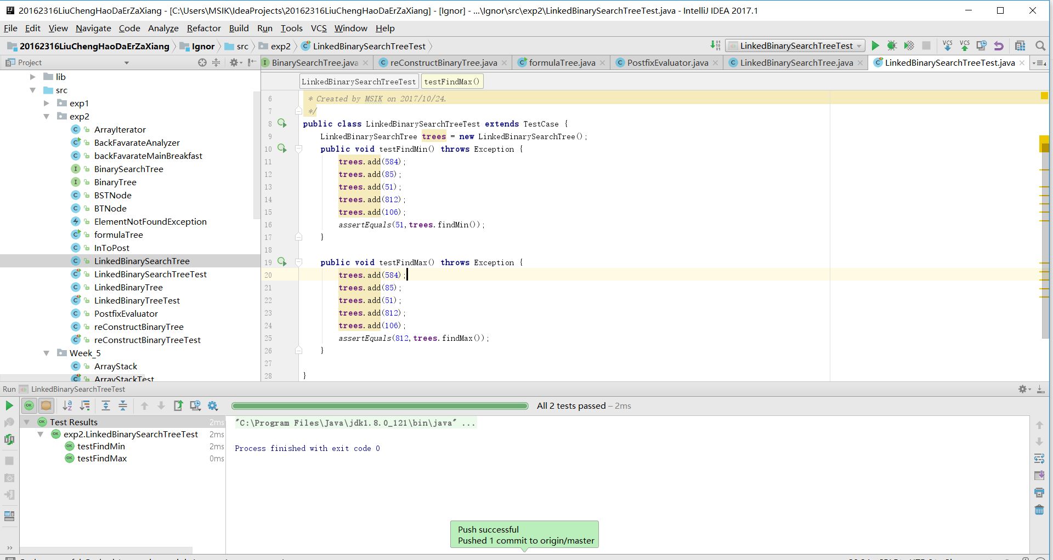Collapse all in Project panel toolbar

click(x=216, y=62)
